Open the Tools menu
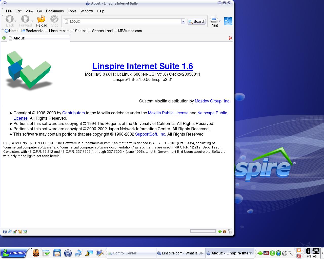Viewport: 324px width, 259px height. coord(72,11)
